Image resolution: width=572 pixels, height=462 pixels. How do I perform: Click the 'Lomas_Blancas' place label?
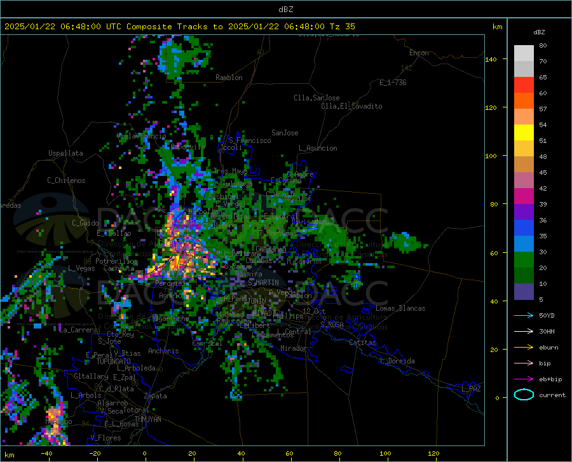click(400, 308)
